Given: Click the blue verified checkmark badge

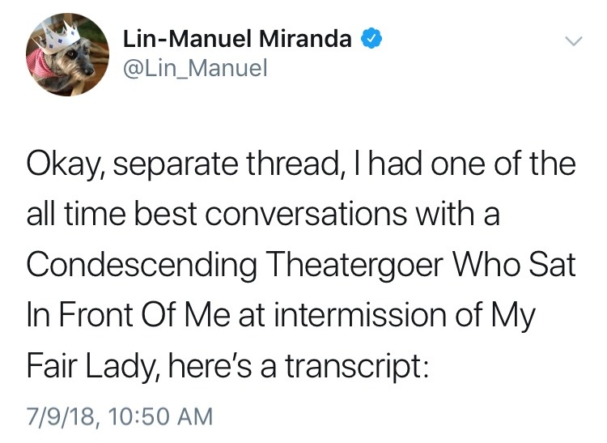Looking at the screenshot, I should click(371, 38).
